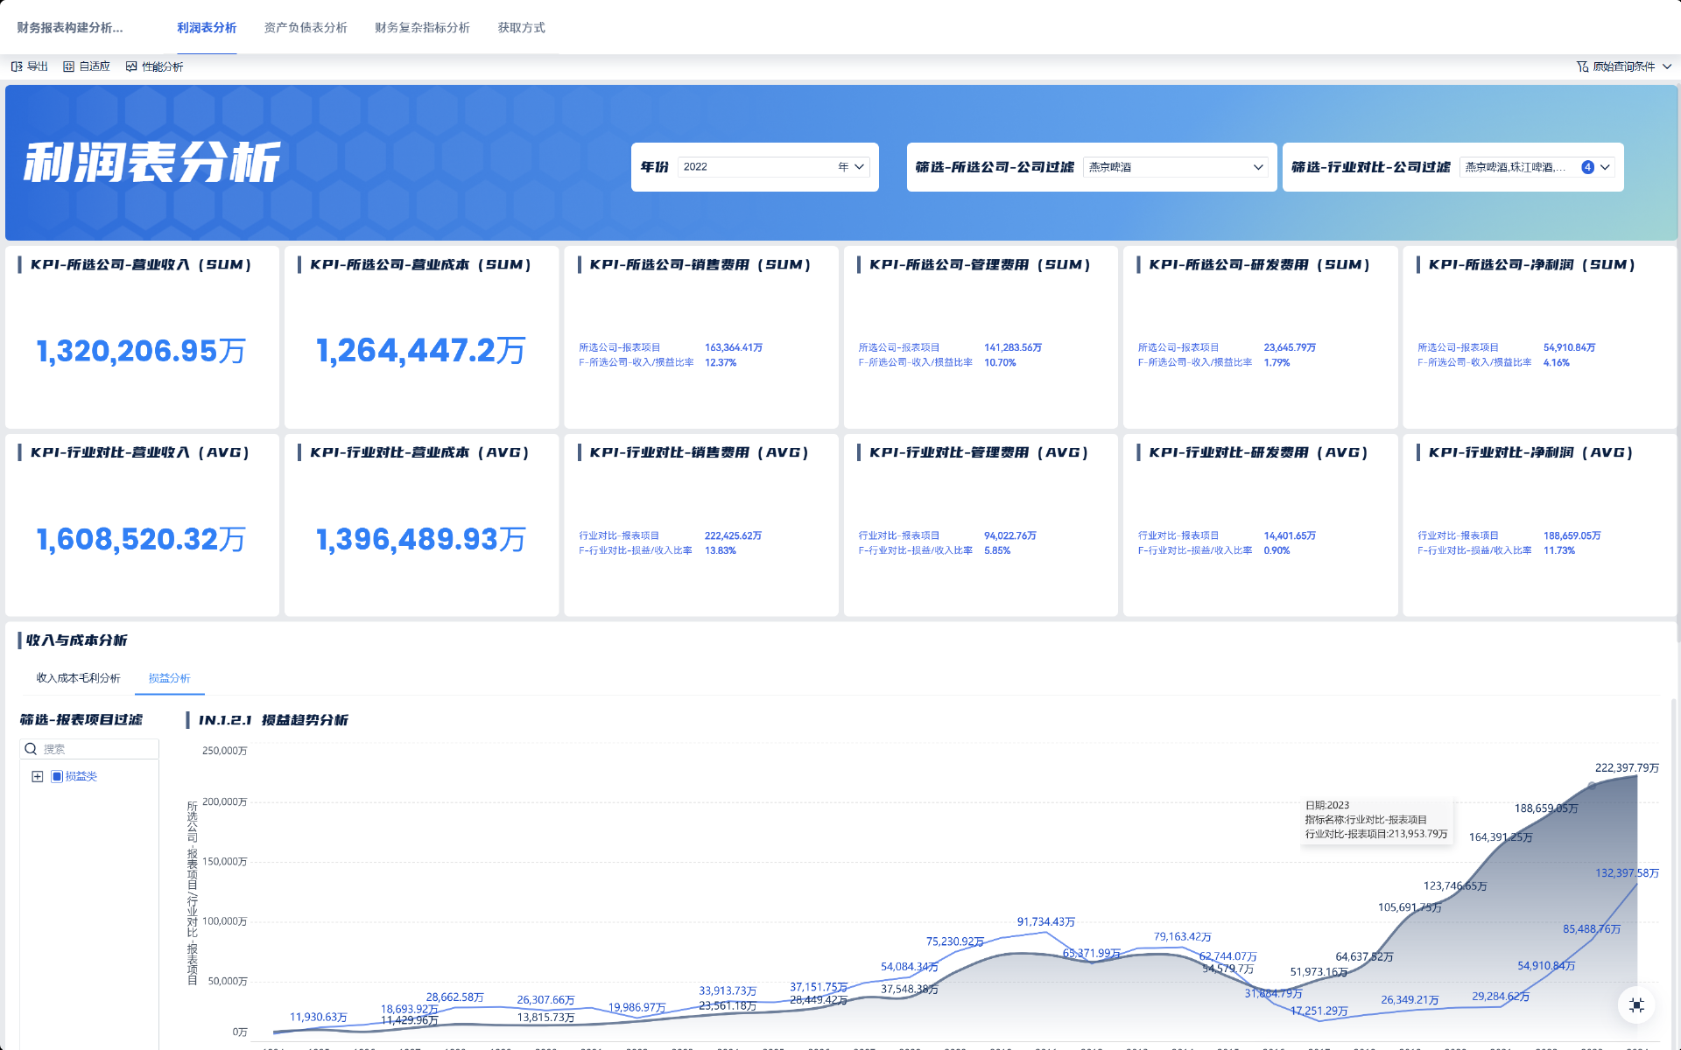Select the 损益分析 sub-tab
Image resolution: width=1681 pixels, height=1050 pixels.
click(x=169, y=678)
